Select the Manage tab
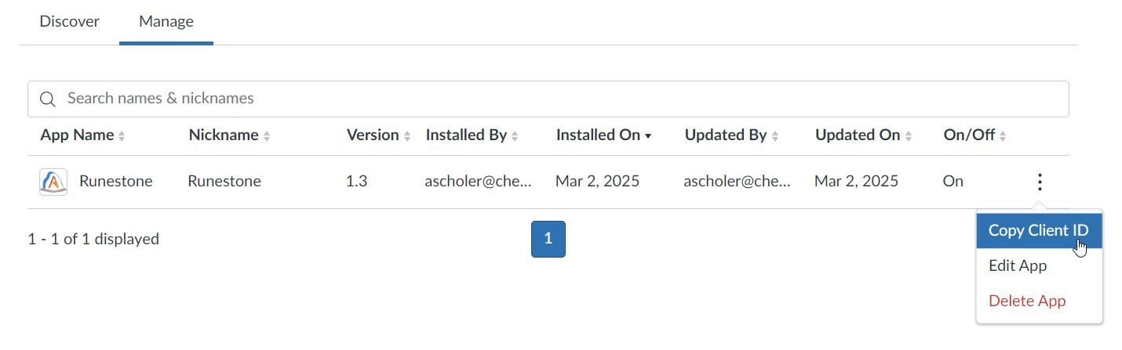 [x=166, y=21]
